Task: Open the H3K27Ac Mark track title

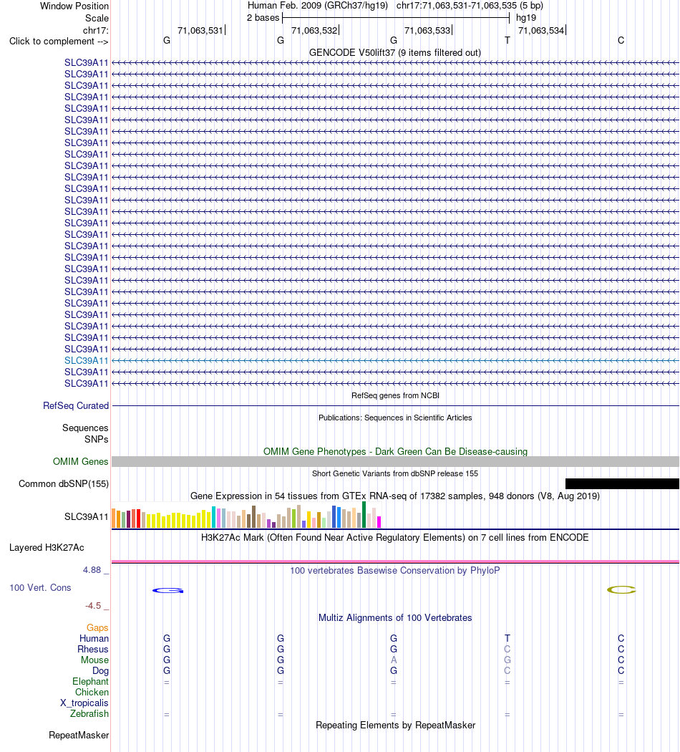Action: pos(395,538)
